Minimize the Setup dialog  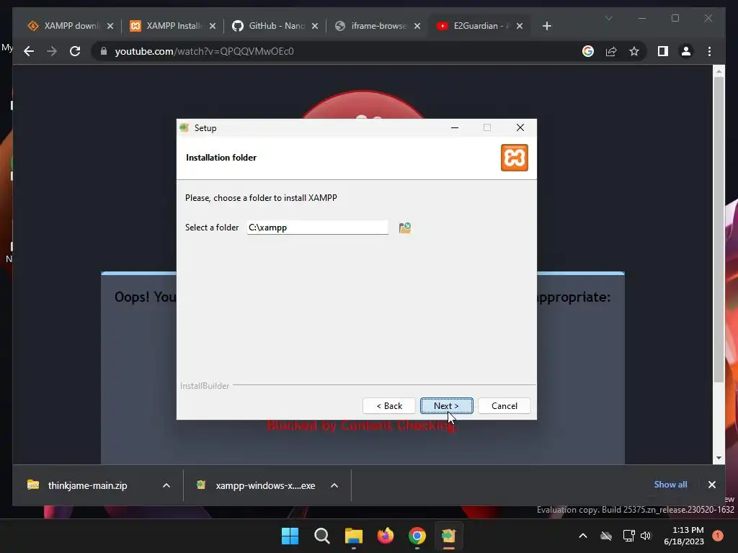click(455, 128)
